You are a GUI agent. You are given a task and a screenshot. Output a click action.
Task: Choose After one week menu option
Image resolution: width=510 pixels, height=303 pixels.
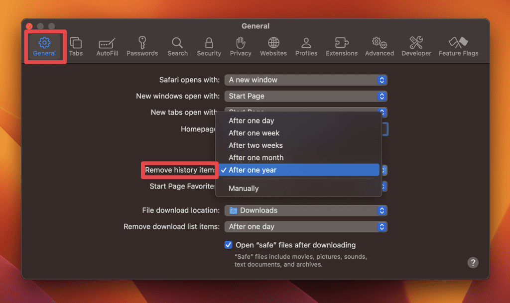point(299,133)
